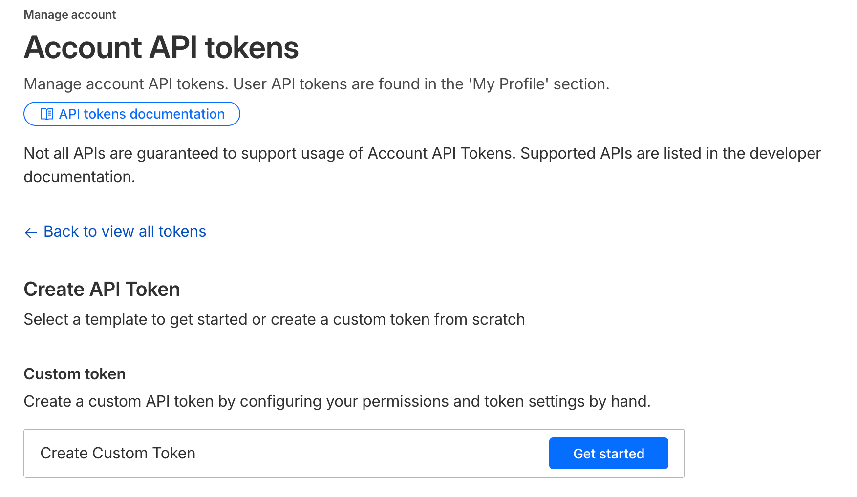Click the Manage account breadcrumb label
This screenshot has height=497, width=857.
pyautogui.click(x=70, y=15)
